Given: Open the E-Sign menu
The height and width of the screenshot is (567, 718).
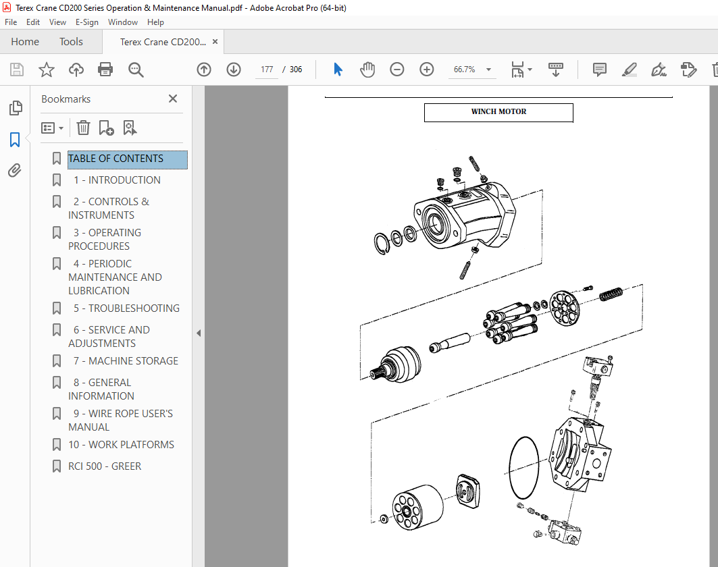Looking at the screenshot, I should pos(87,22).
